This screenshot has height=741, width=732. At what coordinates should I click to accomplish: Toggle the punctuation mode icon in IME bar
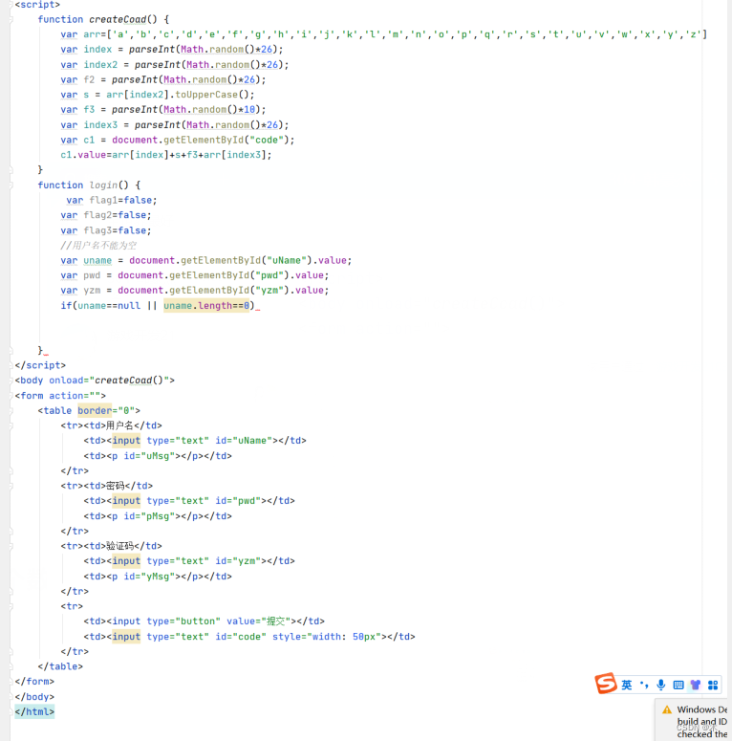(x=644, y=685)
